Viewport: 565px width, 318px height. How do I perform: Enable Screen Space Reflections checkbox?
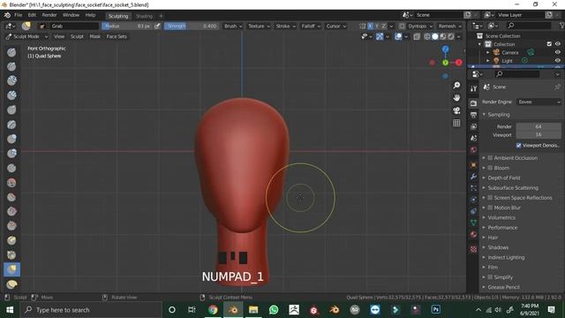coord(490,198)
